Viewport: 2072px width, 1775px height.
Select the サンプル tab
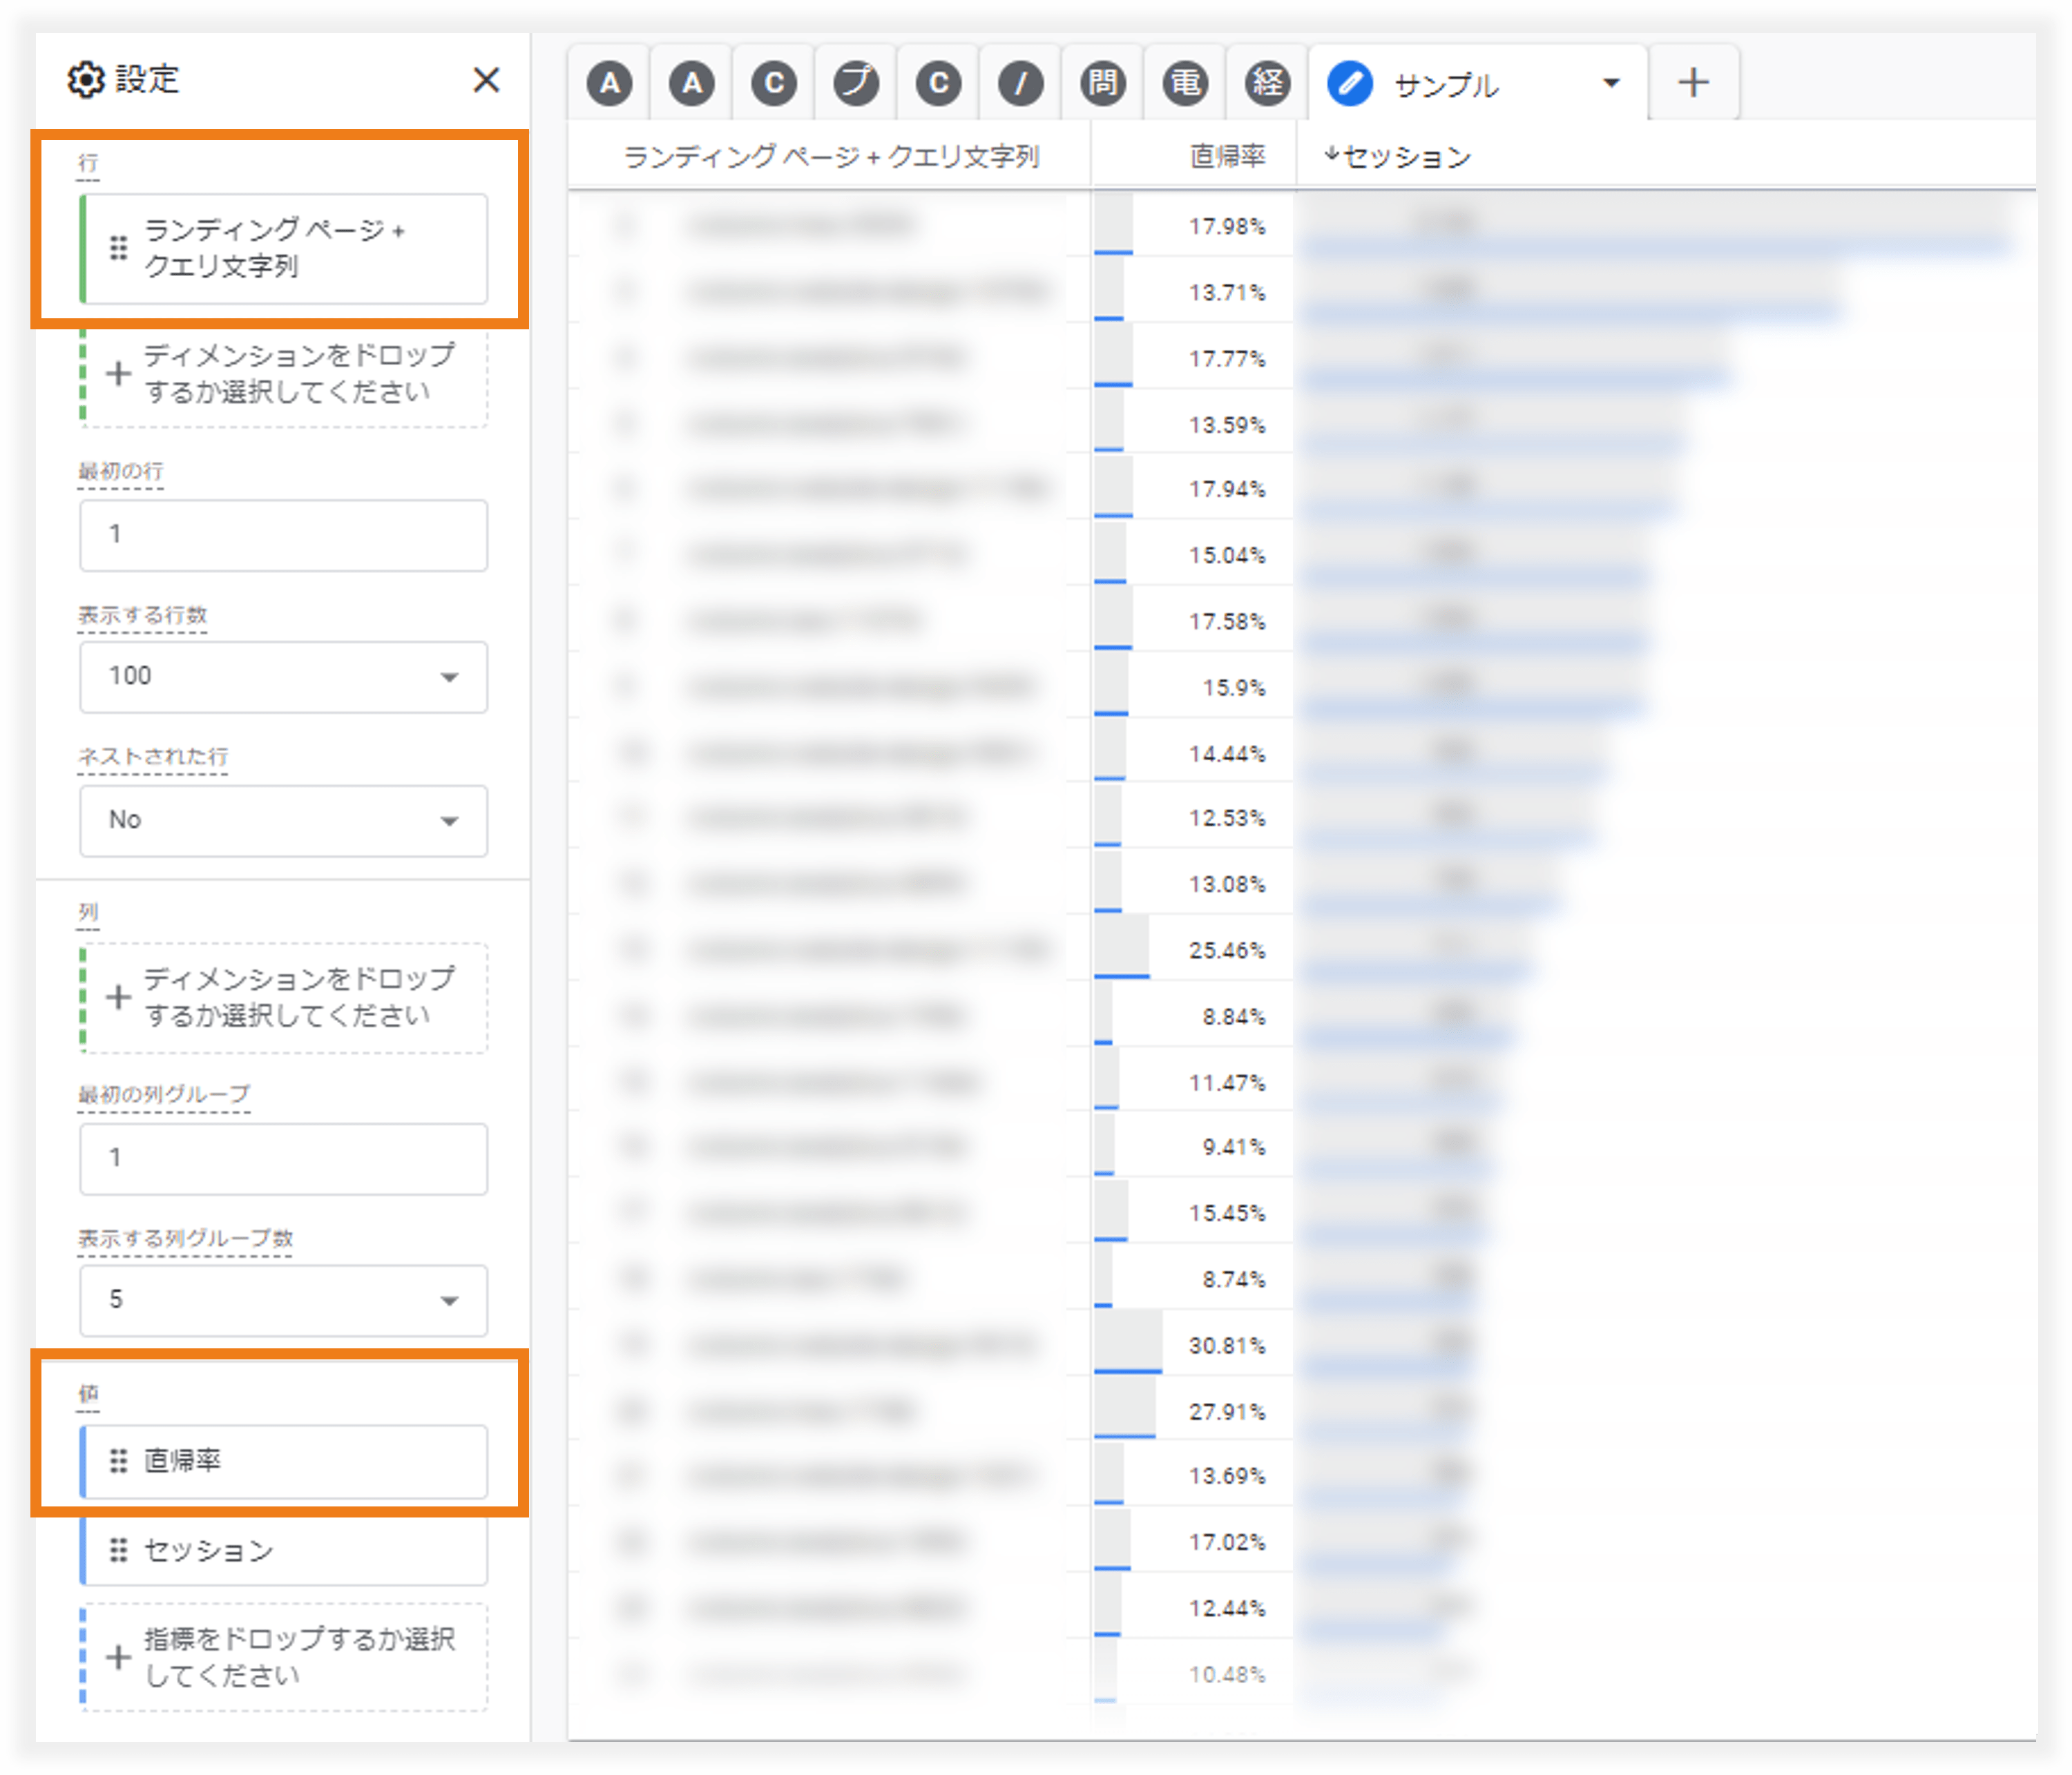[x=1478, y=83]
